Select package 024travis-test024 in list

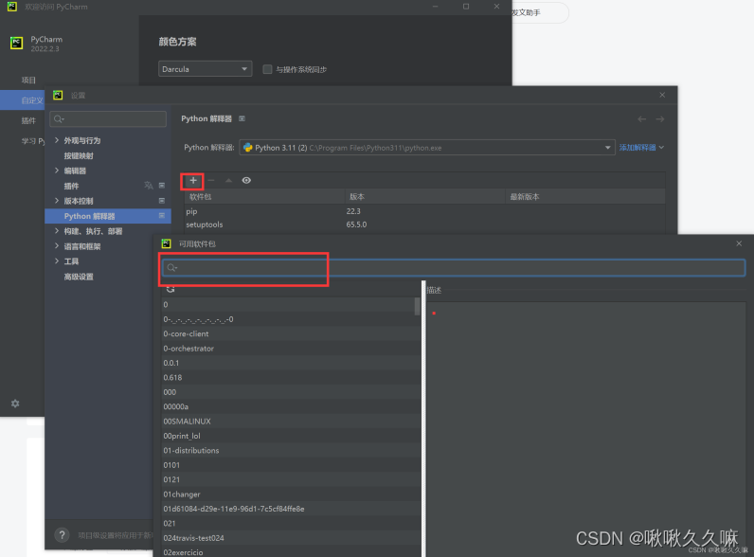[291, 538]
